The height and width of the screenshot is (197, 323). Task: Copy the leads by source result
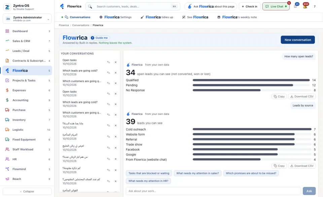pos(279,166)
